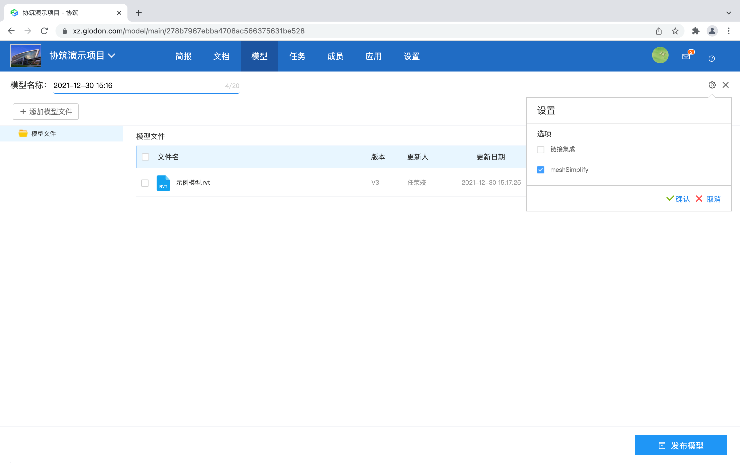This screenshot has width=740, height=463.
Task: Uncheck the meshSimplify option
Action: pyautogui.click(x=541, y=169)
